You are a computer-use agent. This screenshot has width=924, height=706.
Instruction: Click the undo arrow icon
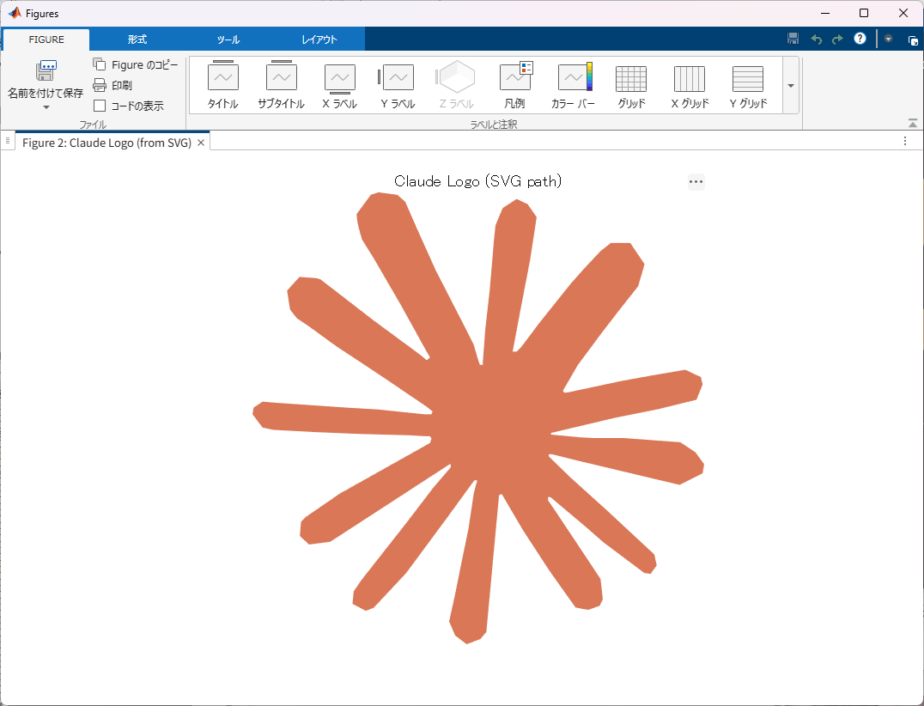coord(816,40)
